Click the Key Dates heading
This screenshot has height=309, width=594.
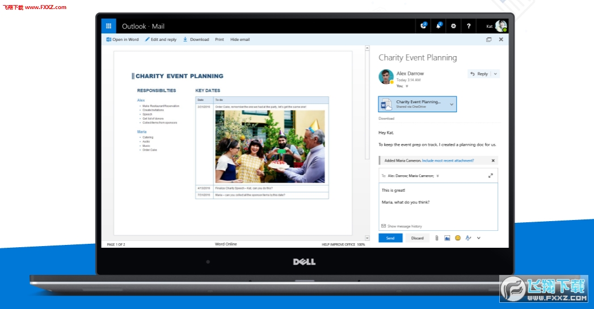click(208, 91)
